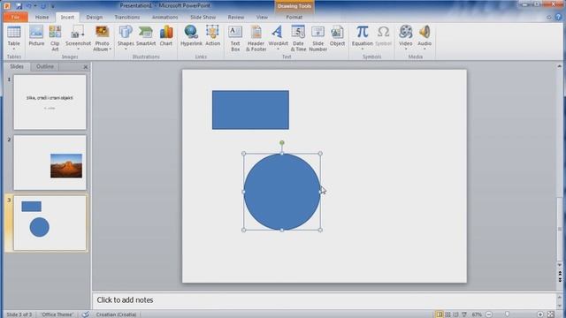Open the Undo history dropdown arrow
This screenshot has height=318, width=566.
click(x=35, y=6)
